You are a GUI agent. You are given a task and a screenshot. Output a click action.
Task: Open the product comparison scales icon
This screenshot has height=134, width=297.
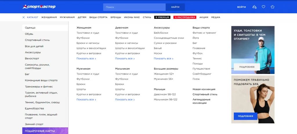(254, 7)
